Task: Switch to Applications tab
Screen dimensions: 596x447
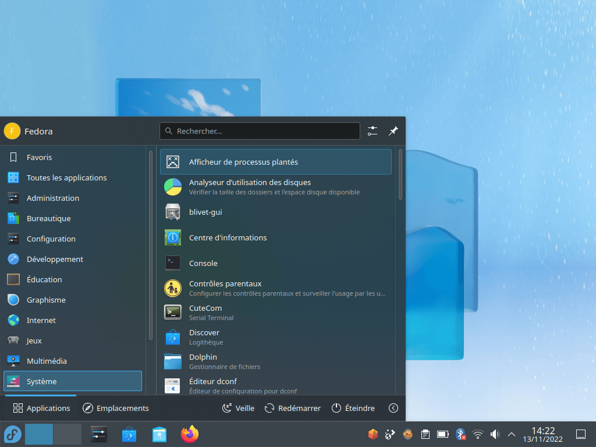Action: [41, 408]
